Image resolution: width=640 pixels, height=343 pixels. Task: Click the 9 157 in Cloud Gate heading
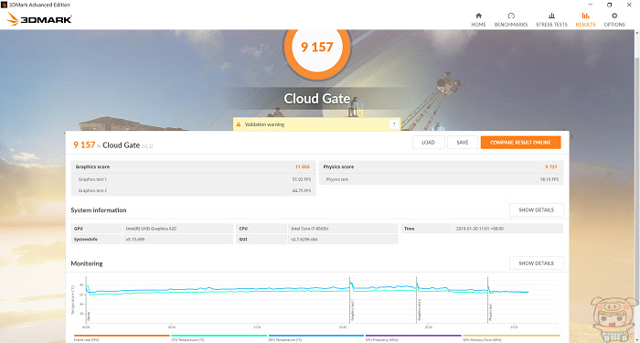tap(113, 145)
